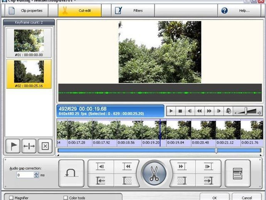Step back one frame
Screen dimensions: 266x200
(x=190, y=111)
